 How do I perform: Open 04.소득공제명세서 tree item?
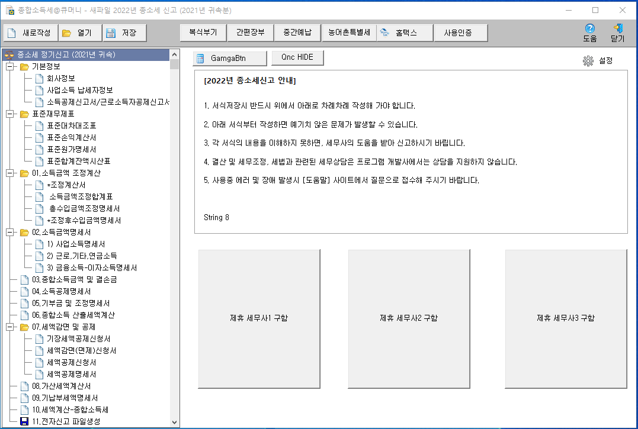coord(62,292)
